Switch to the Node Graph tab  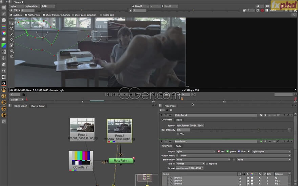[21, 106]
